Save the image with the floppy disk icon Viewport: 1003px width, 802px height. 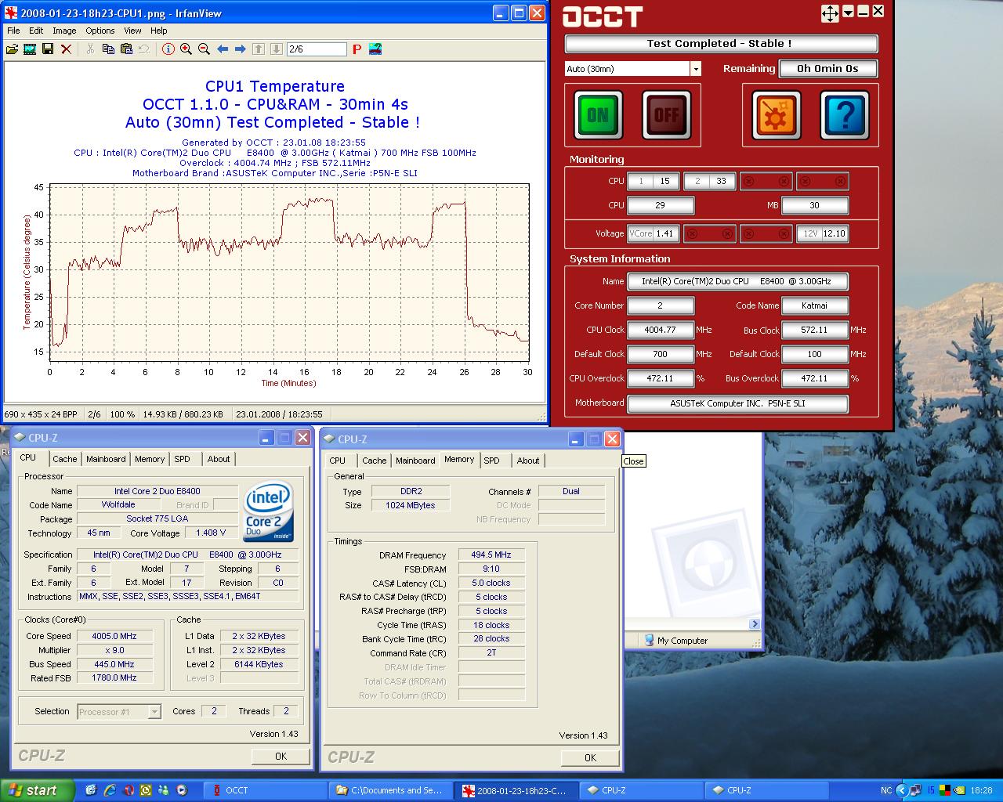coord(48,49)
